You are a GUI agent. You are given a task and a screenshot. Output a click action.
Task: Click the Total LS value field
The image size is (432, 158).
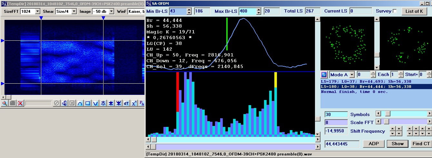313,11
